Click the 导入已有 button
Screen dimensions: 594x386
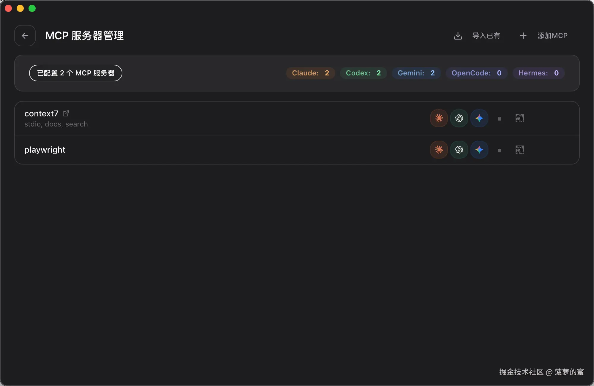pyautogui.click(x=486, y=36)
